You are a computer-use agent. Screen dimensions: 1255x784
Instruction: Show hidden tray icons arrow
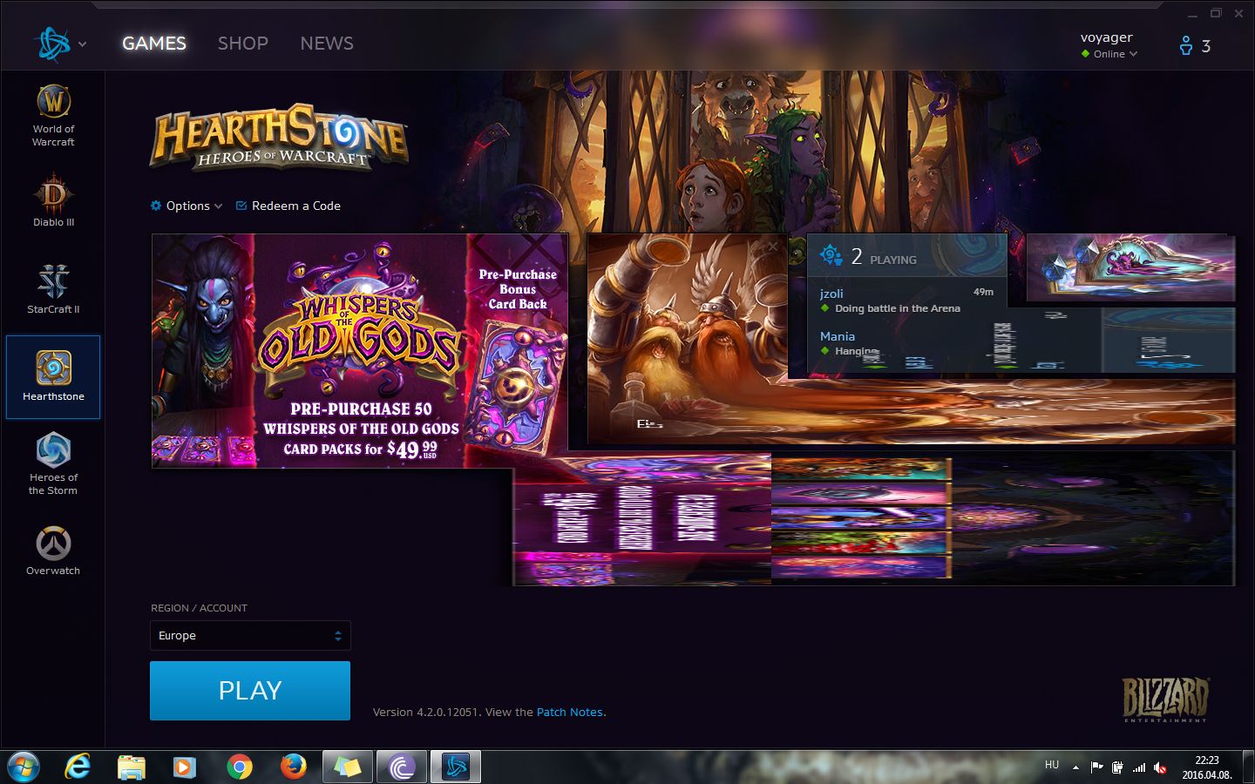(x=1075, y=767)
